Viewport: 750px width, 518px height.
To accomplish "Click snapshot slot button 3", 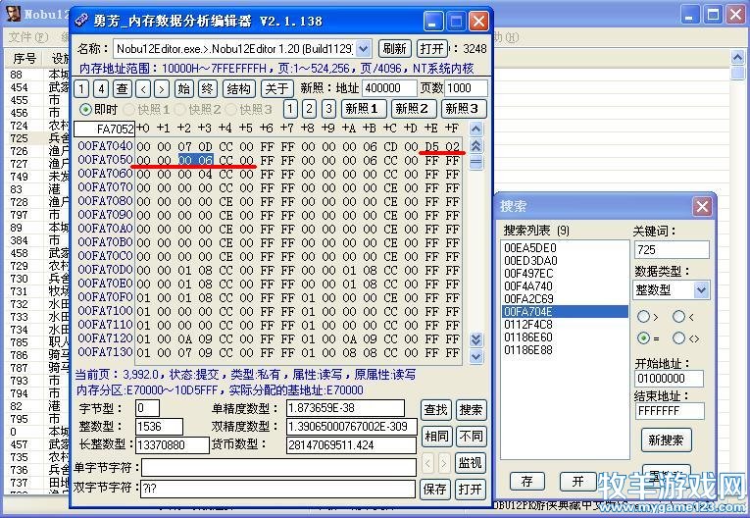I will click(328, 109).
